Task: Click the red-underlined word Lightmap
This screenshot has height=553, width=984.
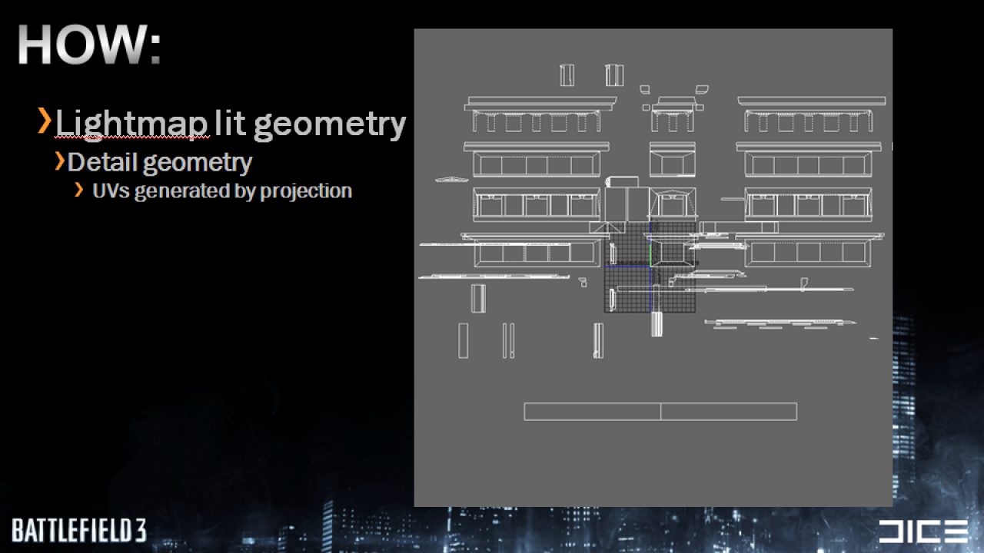Action: 132,123
